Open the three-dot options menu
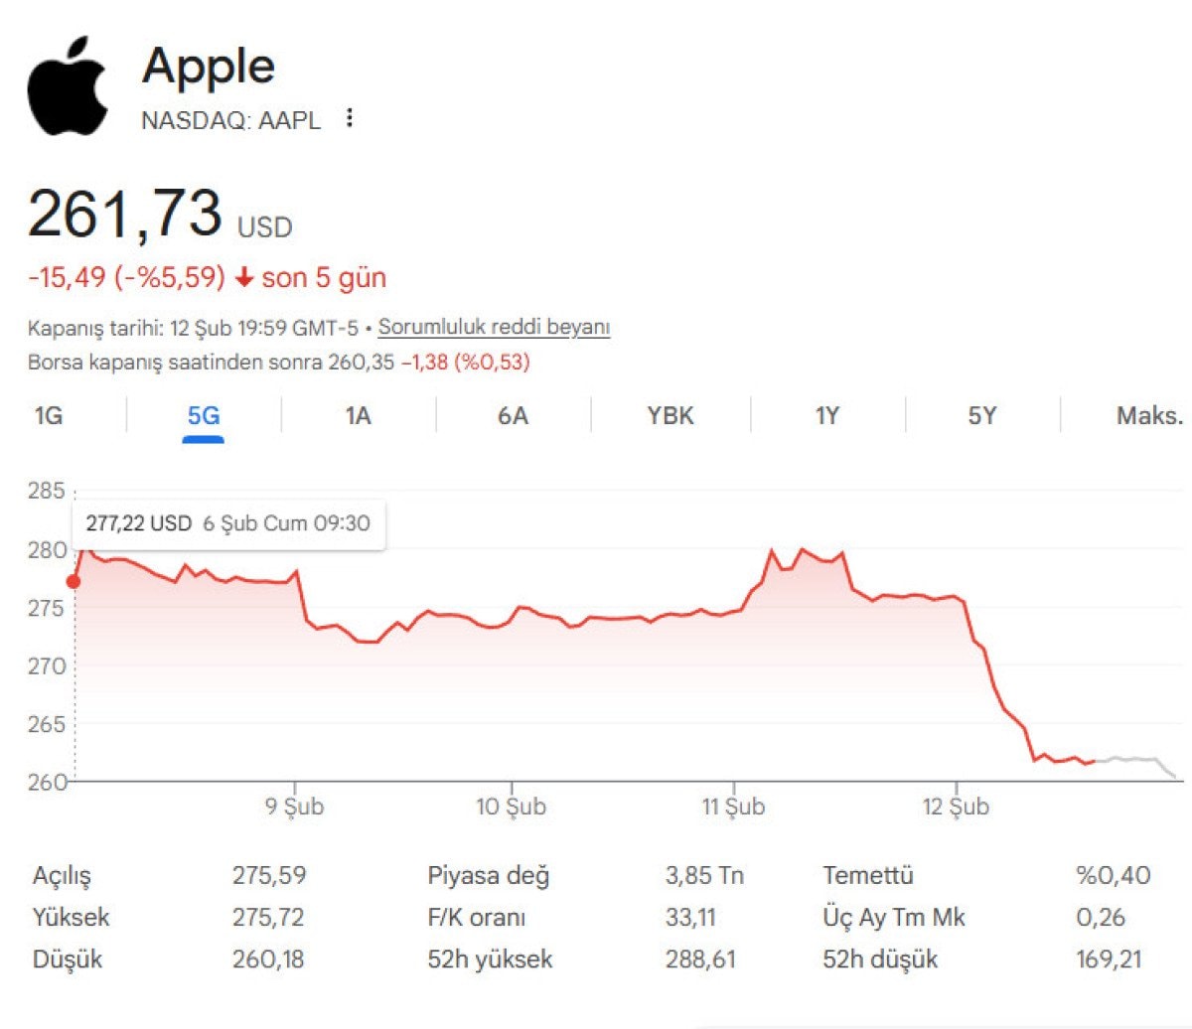Viewport: 1192px width, 1029px height. click(x=349, y=118)
